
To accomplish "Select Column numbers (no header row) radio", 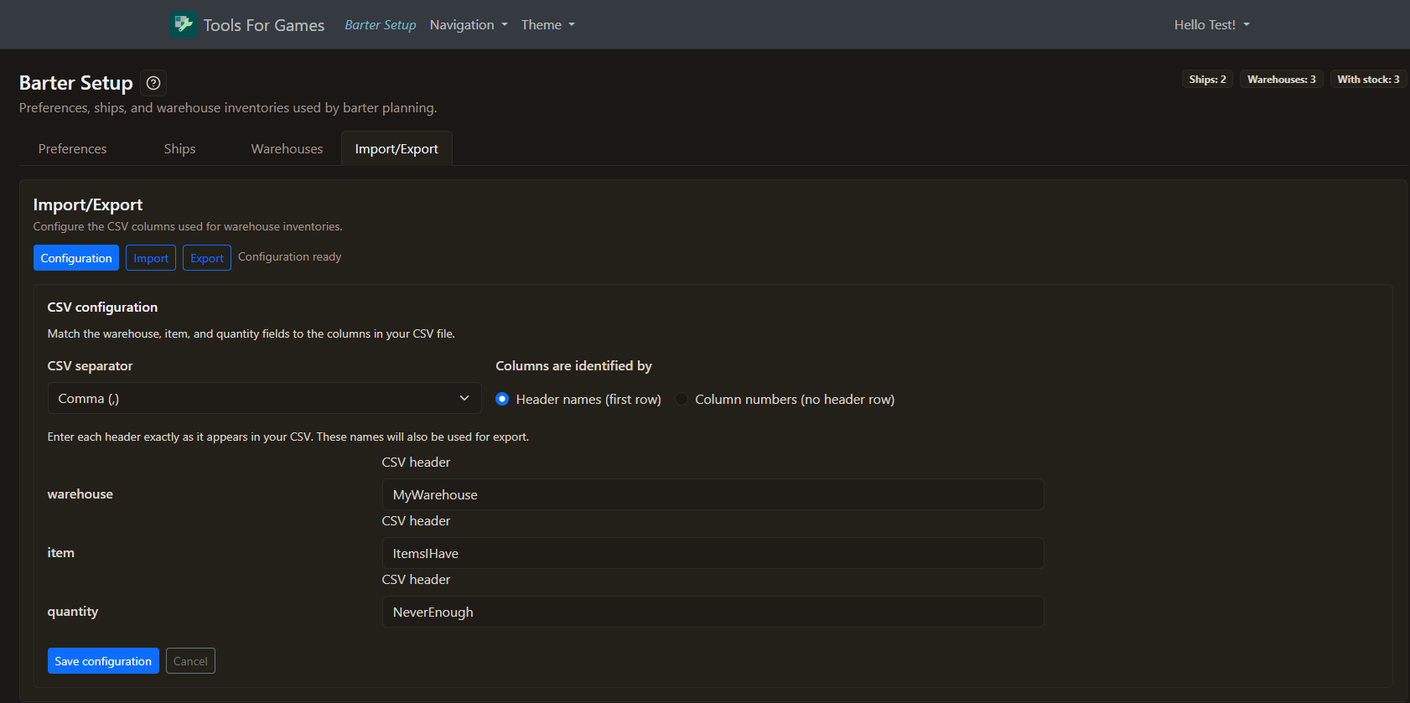I will (x=682, y=399).
